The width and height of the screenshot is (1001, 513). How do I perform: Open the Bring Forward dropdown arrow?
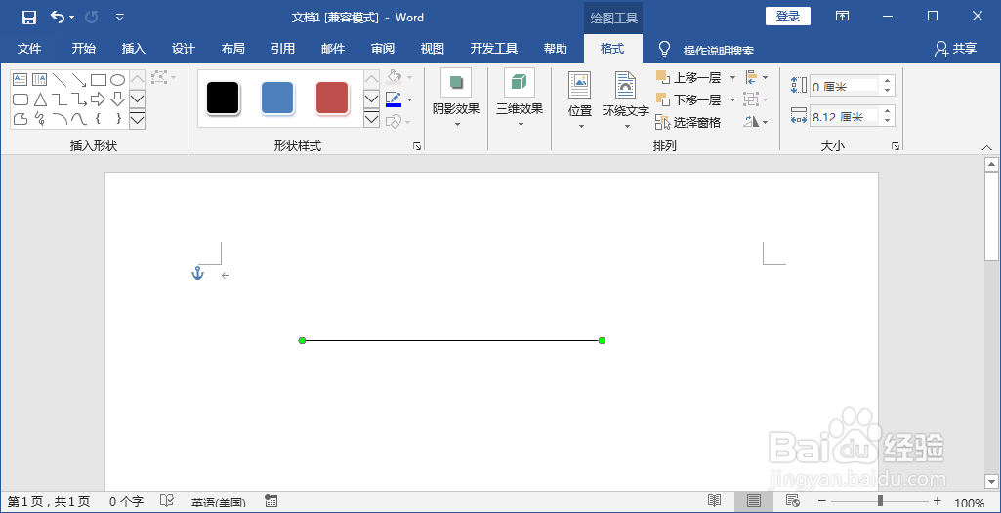click(x=732, y=78)
